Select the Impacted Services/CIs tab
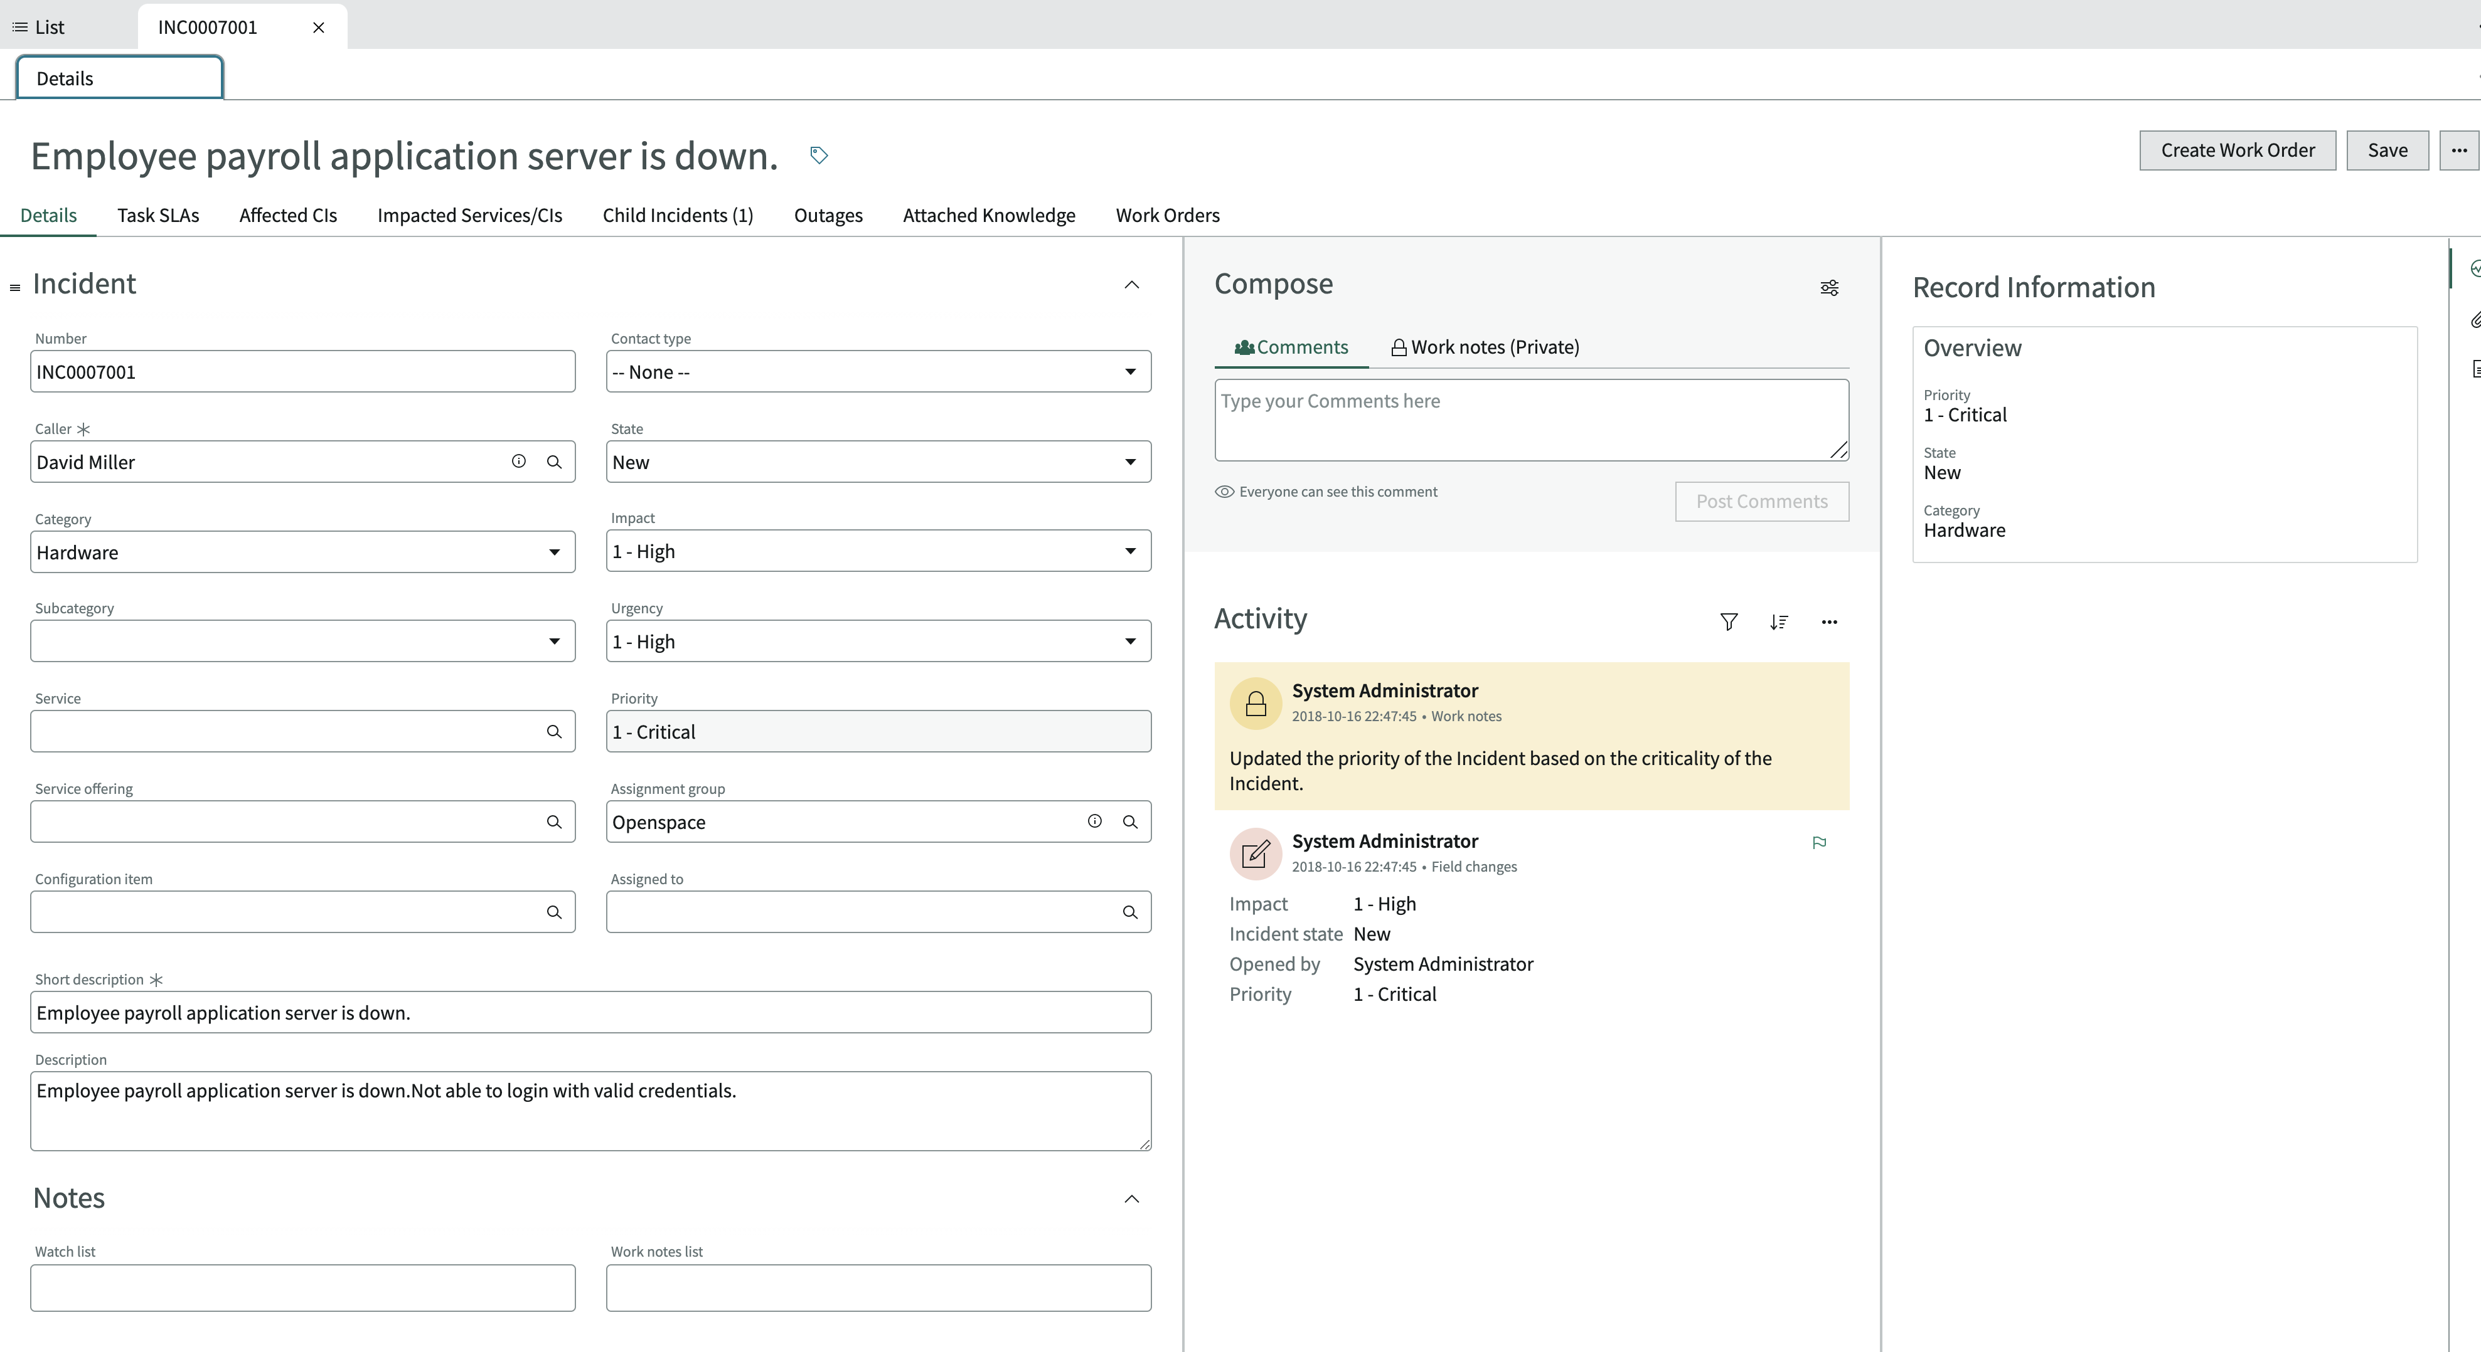Screen dimensions: 2481x1352 (470, 216)
